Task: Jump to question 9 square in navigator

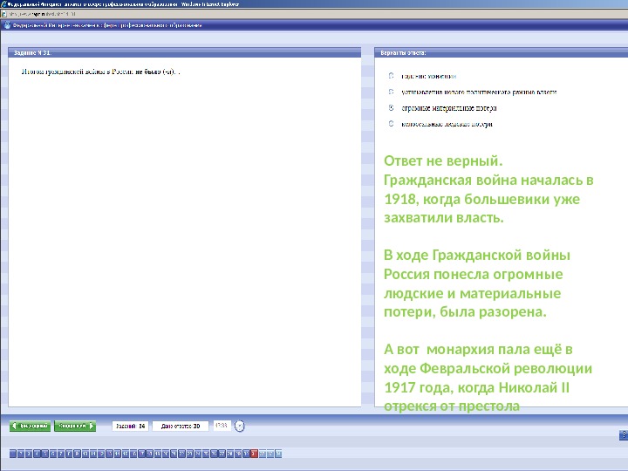Action: tap(78, 454)
